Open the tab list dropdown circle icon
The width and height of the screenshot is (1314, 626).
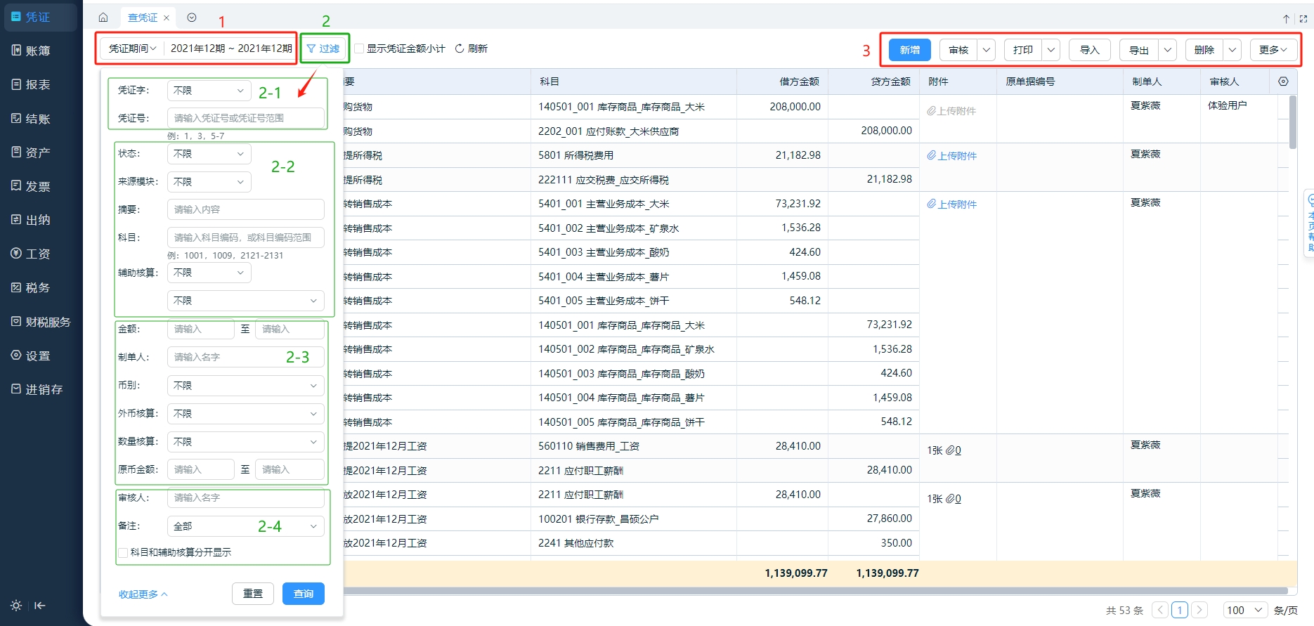[x=192, y=18]
